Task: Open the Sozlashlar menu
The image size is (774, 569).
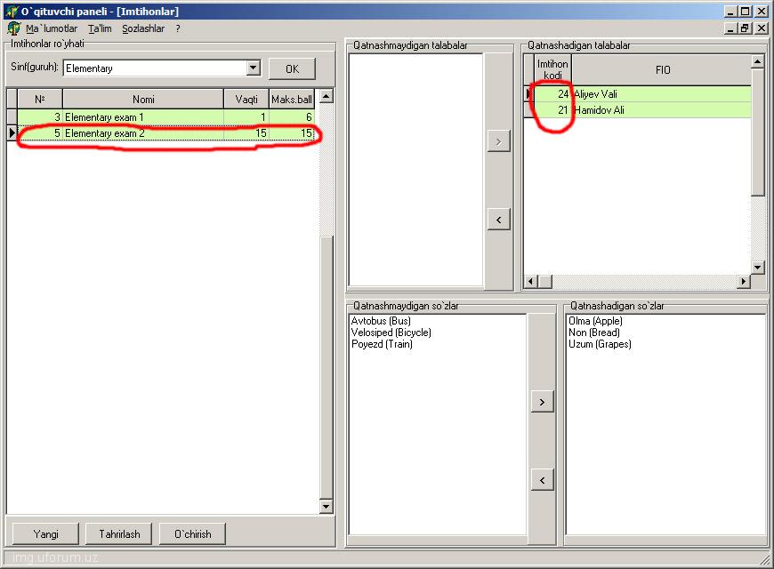Action: click(x=143, y=28)
